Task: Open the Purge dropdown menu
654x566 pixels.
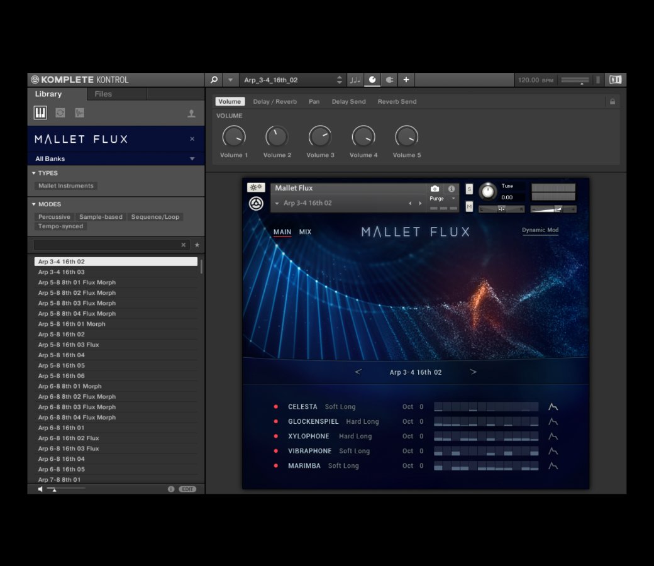Action: tap(443, 199)
